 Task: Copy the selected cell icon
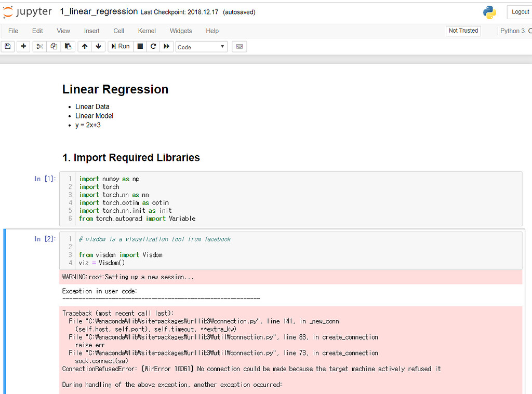coord(54,46)
